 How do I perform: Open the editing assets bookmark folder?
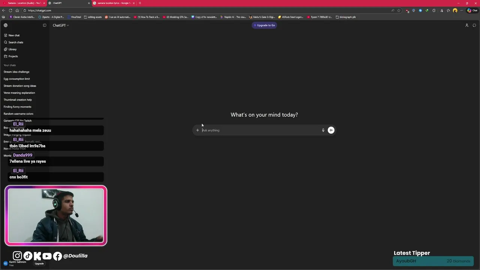[93, 17]
